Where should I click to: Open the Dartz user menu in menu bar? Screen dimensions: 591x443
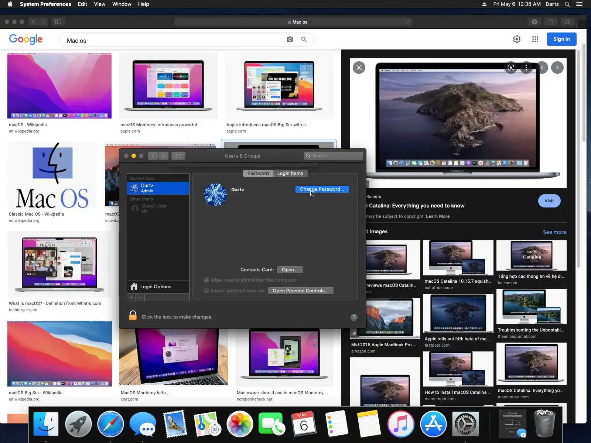coord(552,4)
